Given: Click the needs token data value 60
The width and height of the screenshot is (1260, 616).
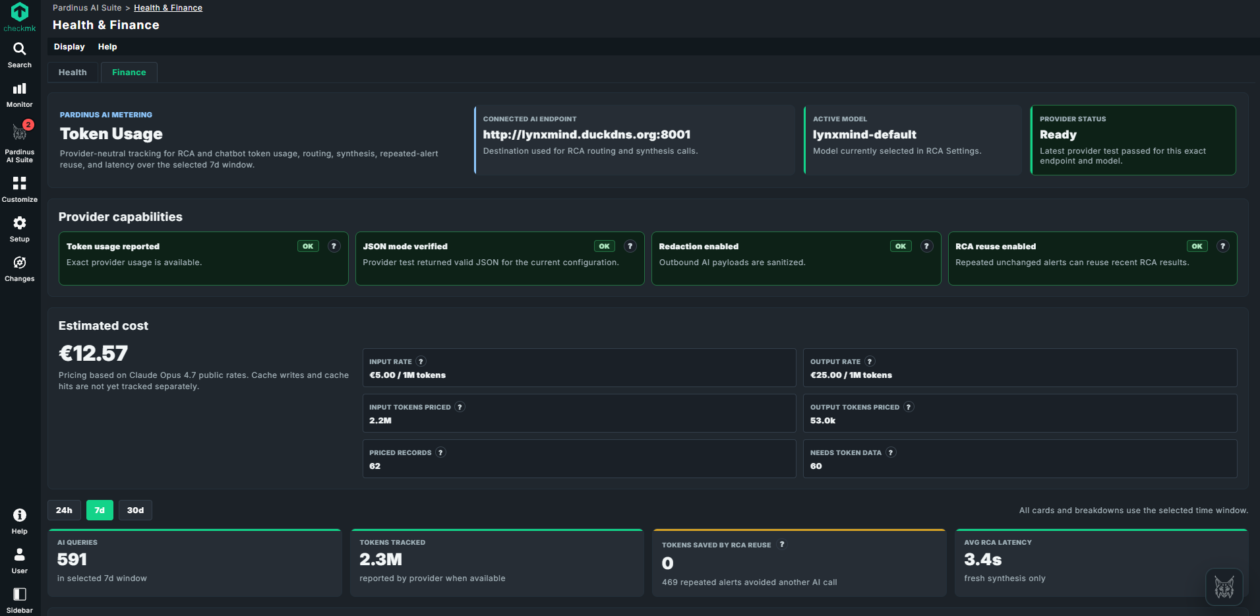Looking at the screenshot, I should pos(816,466).
